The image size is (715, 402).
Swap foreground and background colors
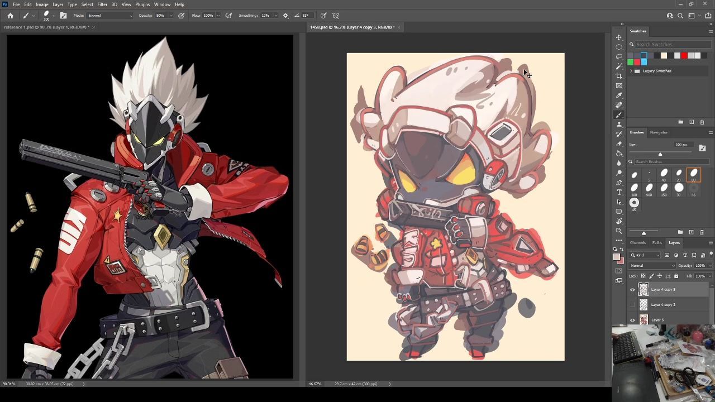[623, 250]
